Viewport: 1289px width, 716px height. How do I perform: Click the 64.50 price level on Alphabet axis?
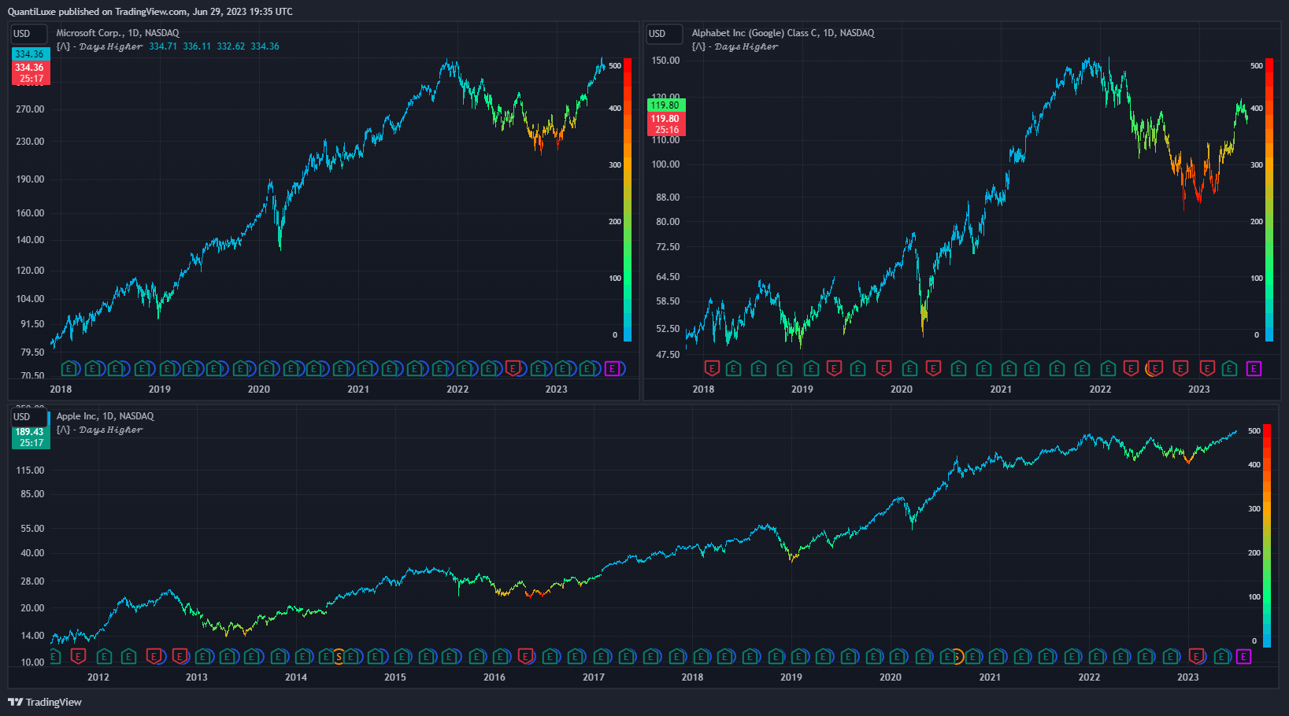click(668, 277)
